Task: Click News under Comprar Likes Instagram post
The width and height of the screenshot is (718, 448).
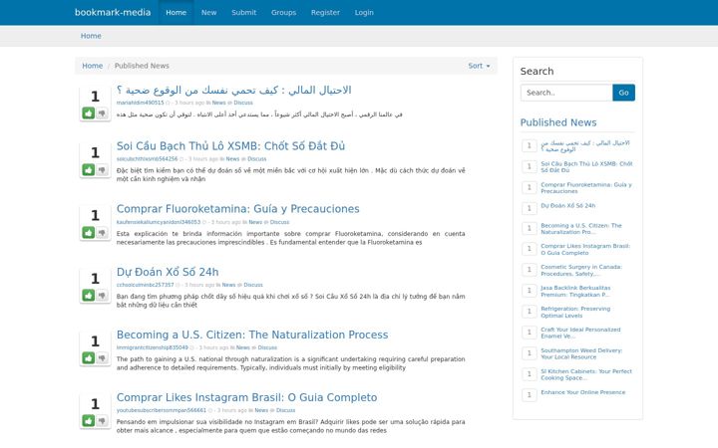Action: (261, 410)
